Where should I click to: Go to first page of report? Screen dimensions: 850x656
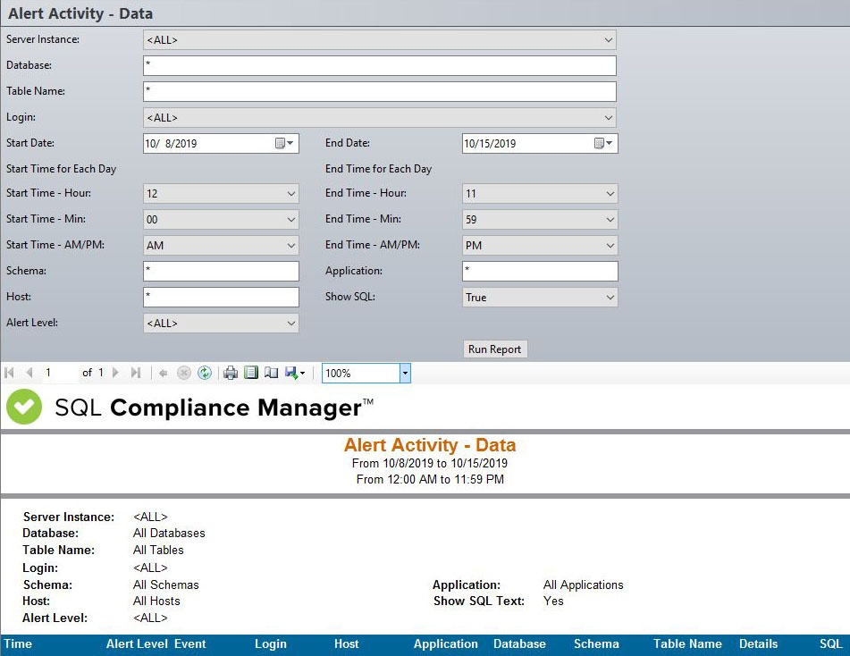10,374
